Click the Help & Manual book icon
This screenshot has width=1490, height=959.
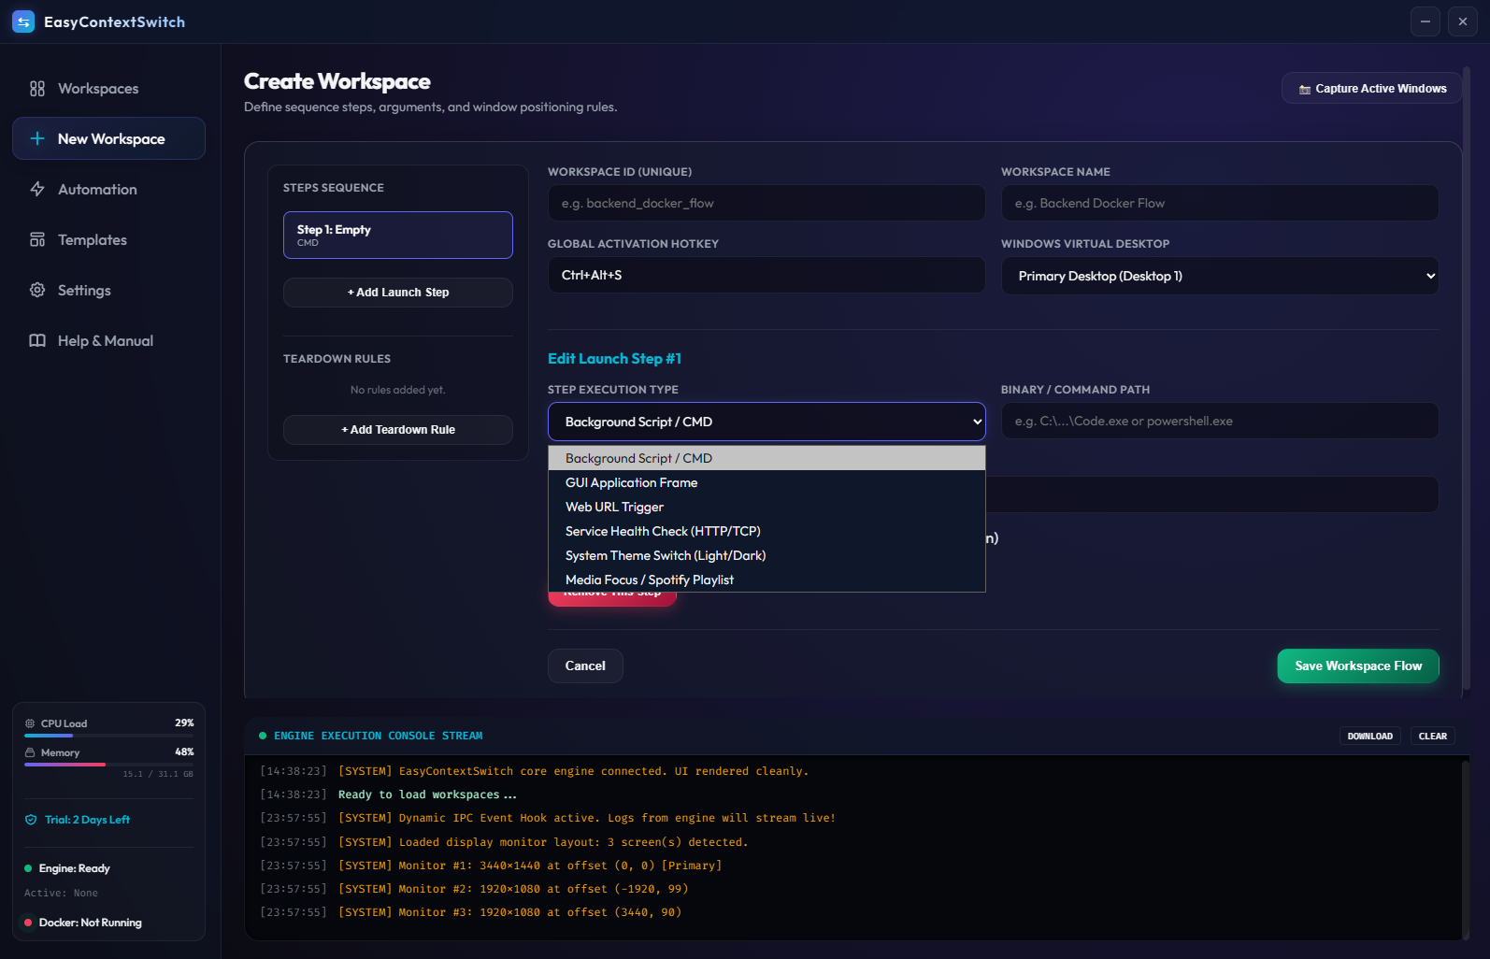click(37, 340)
